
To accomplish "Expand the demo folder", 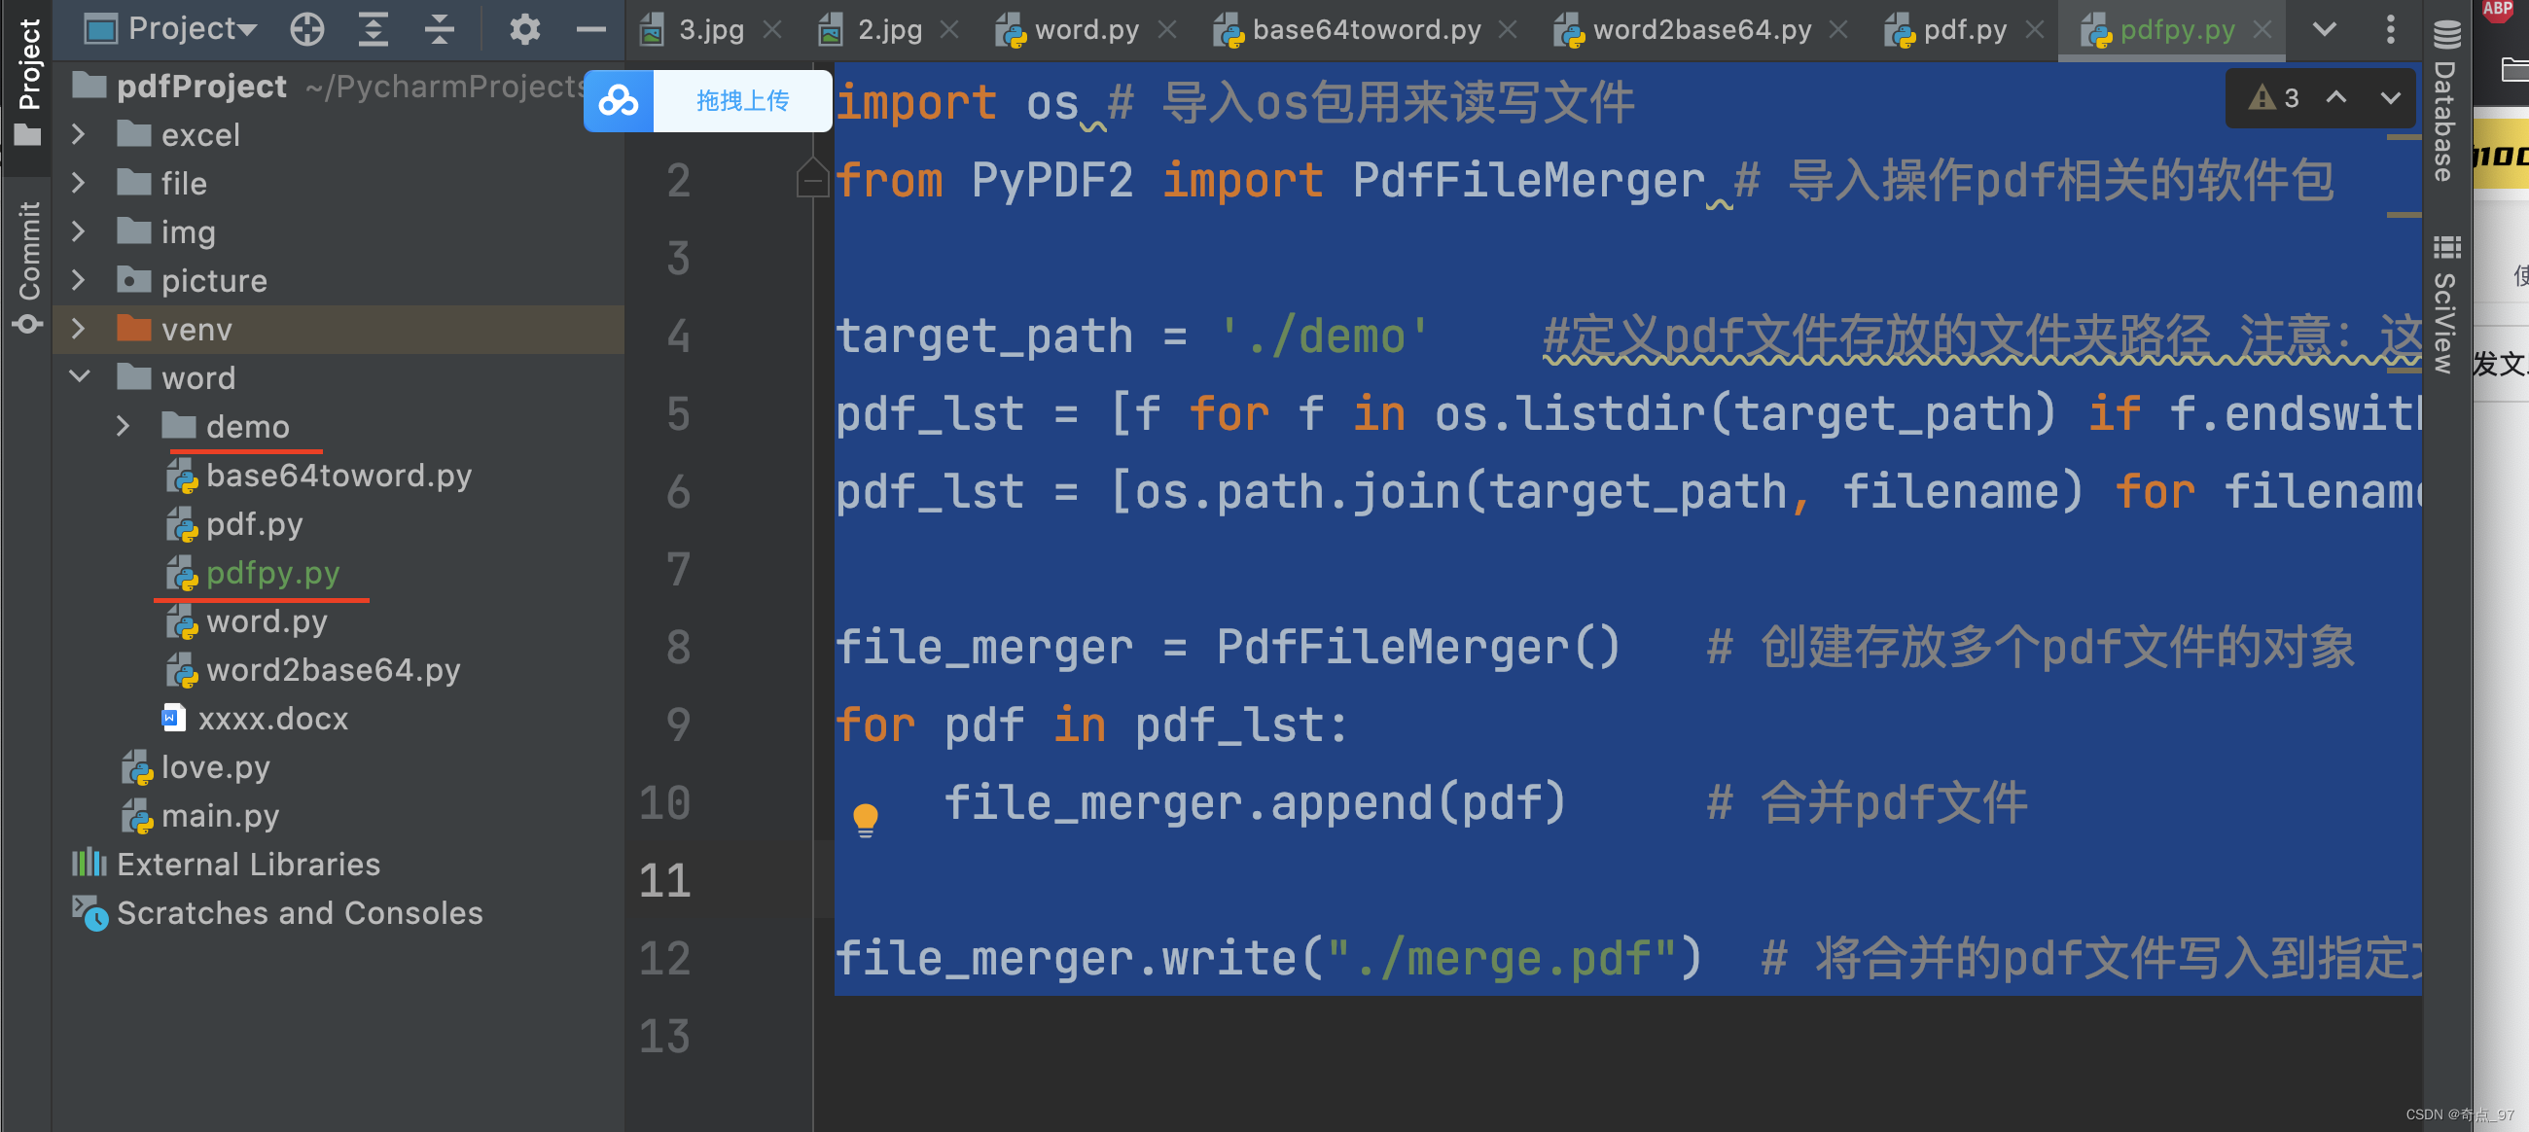I will [123, 426].
